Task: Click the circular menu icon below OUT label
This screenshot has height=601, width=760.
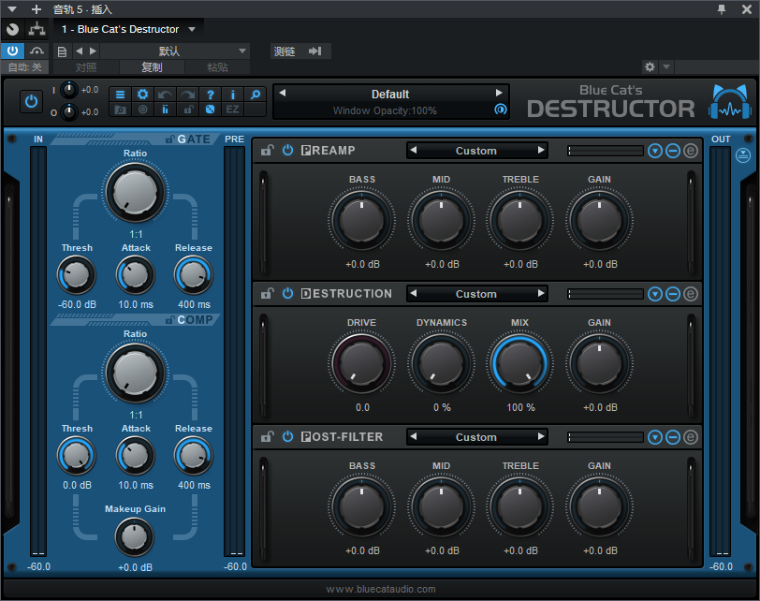Action: (x=743, y=155)
